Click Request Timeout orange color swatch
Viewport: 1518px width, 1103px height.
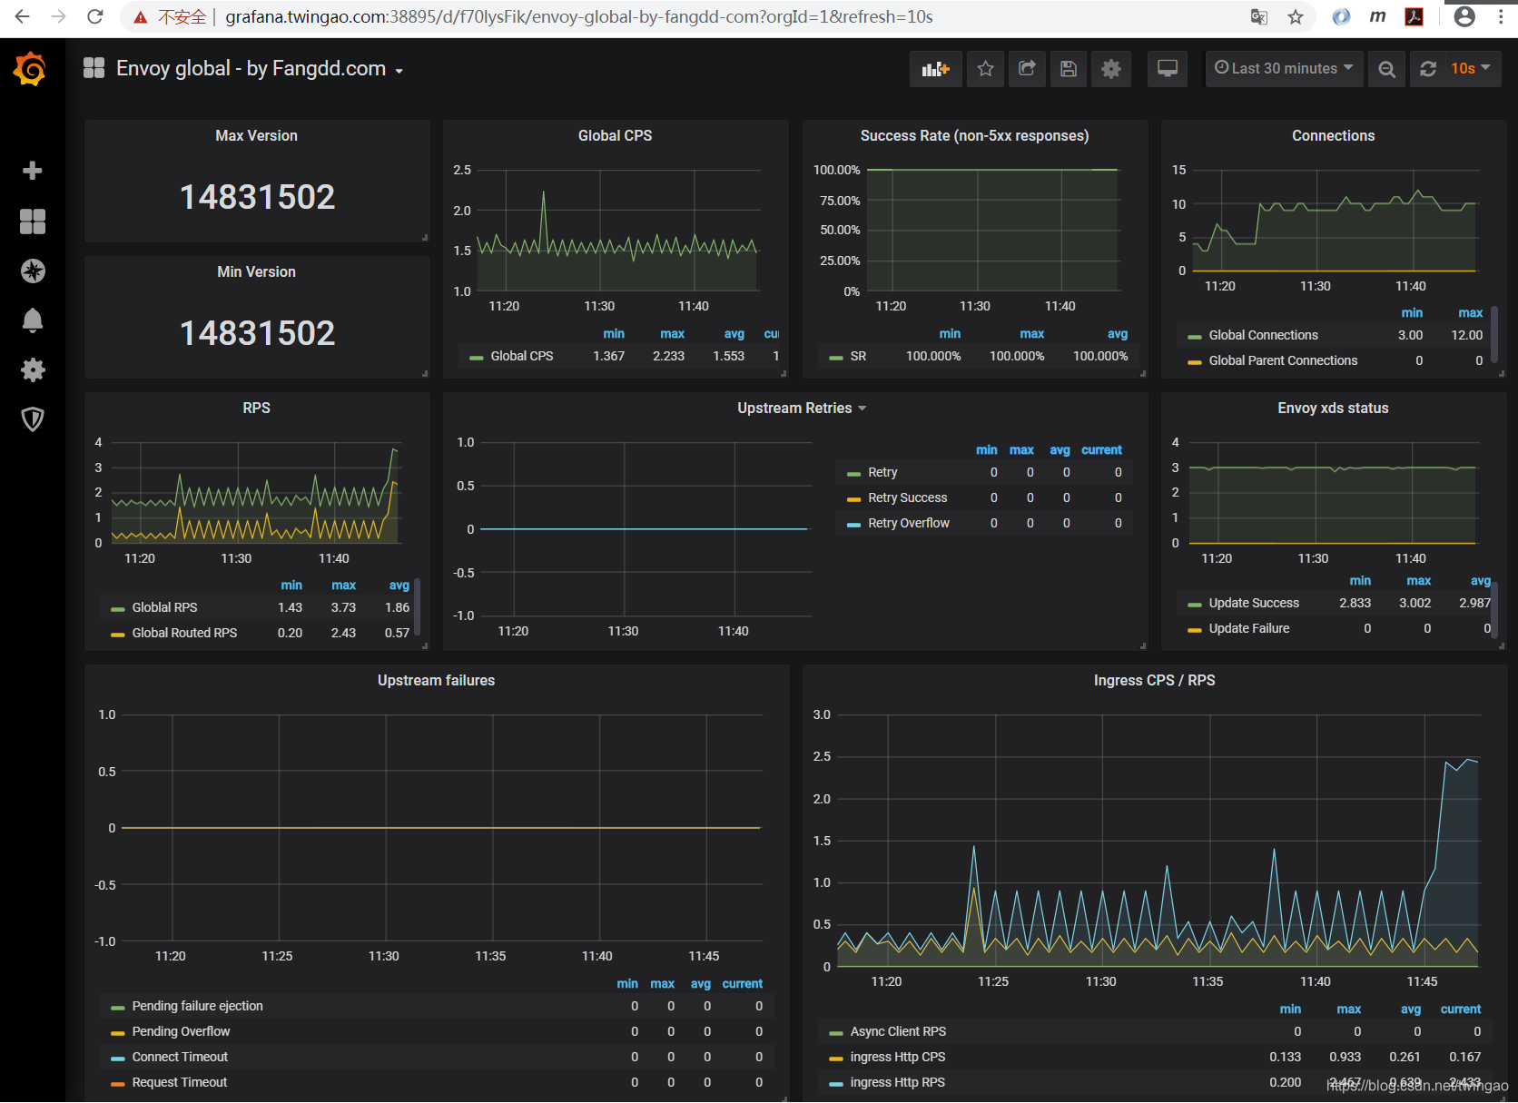coord(117,1083)
